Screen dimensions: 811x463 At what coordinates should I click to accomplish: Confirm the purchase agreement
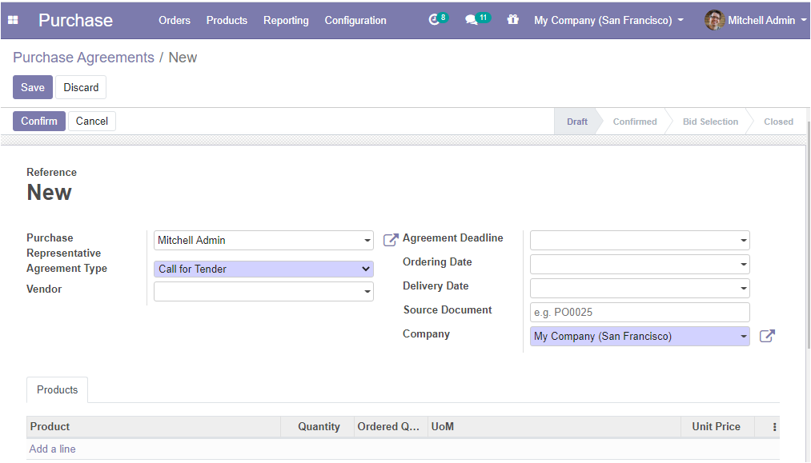pyautogui.click(x=38, y=121)
